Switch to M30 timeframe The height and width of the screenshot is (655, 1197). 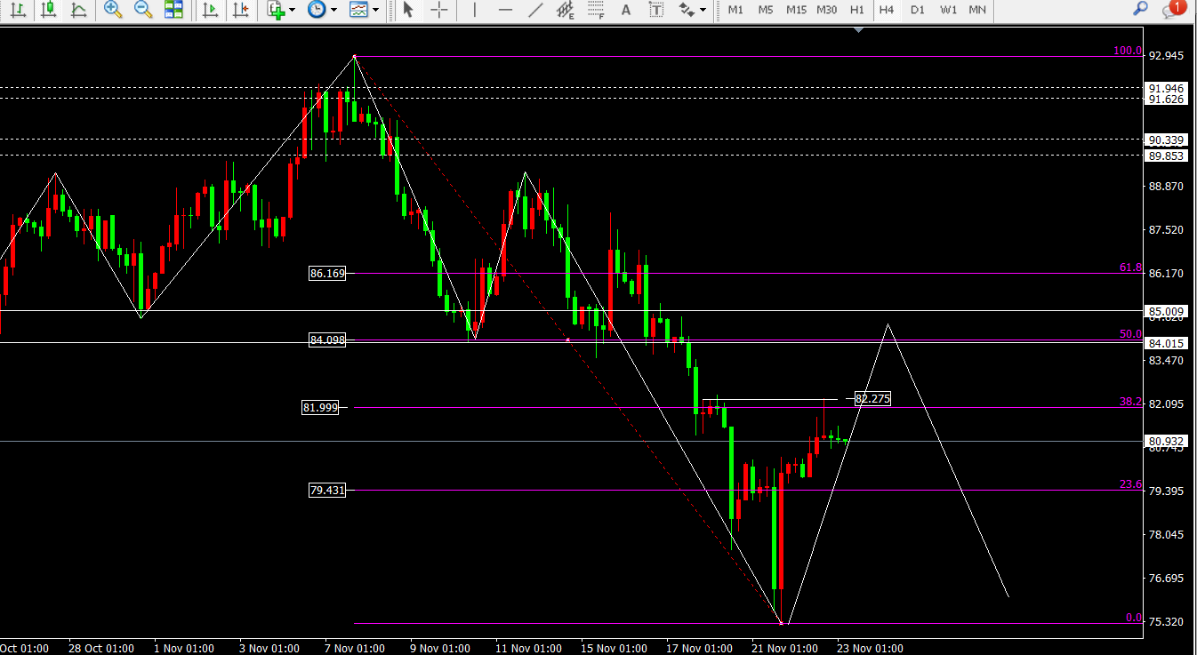(827, 10)
